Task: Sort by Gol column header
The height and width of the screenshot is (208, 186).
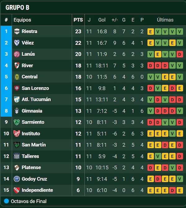Action: pyautogui.click(x=102, y=20)
